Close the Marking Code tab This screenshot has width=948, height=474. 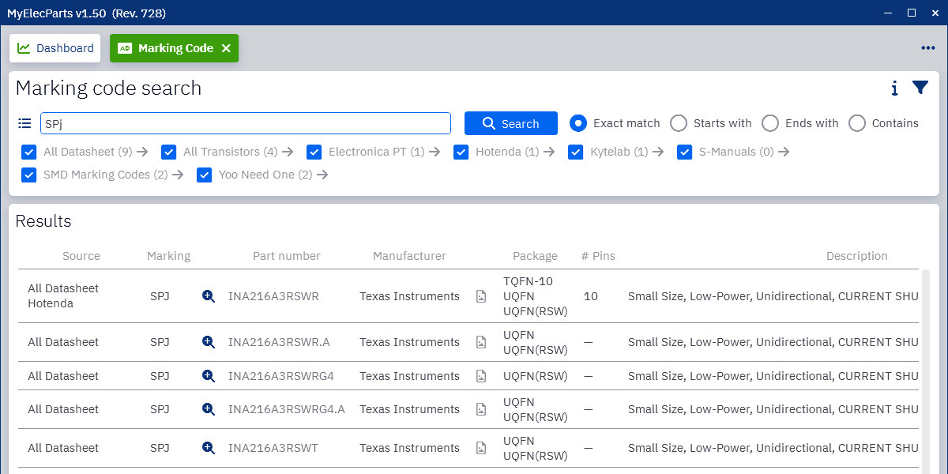(x=226, y=48)
